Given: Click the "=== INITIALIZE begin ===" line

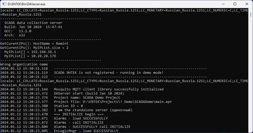Looking at the screenshot, I should click(x=79, y=114).
